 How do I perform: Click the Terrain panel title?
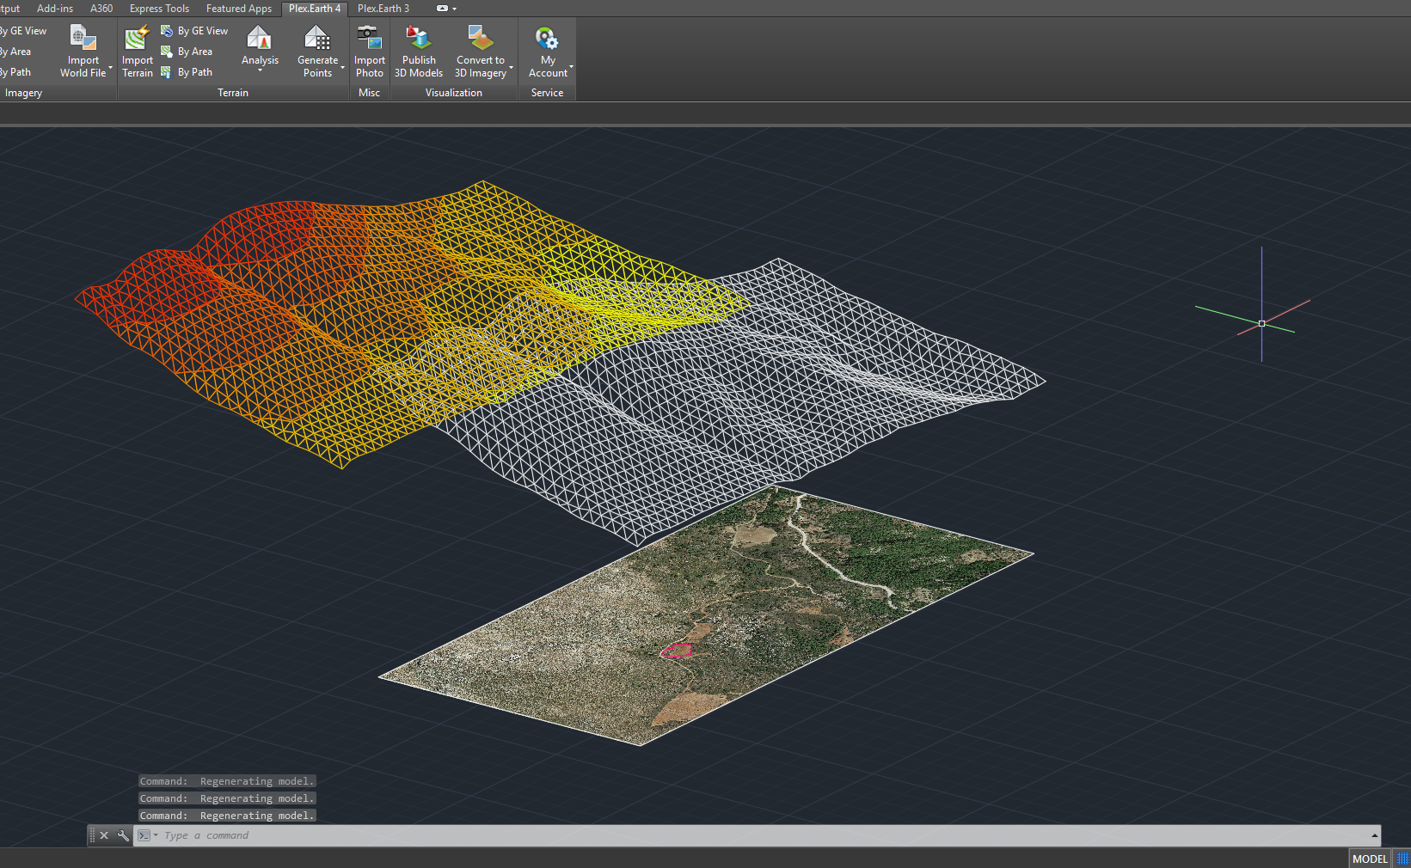[233, 93]
